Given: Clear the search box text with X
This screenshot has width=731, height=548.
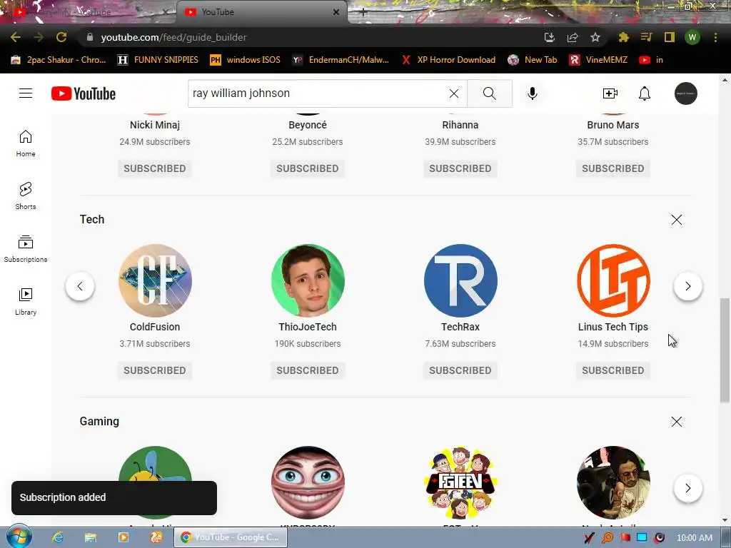Looking at the screenshot, I should tap(453, 93).
